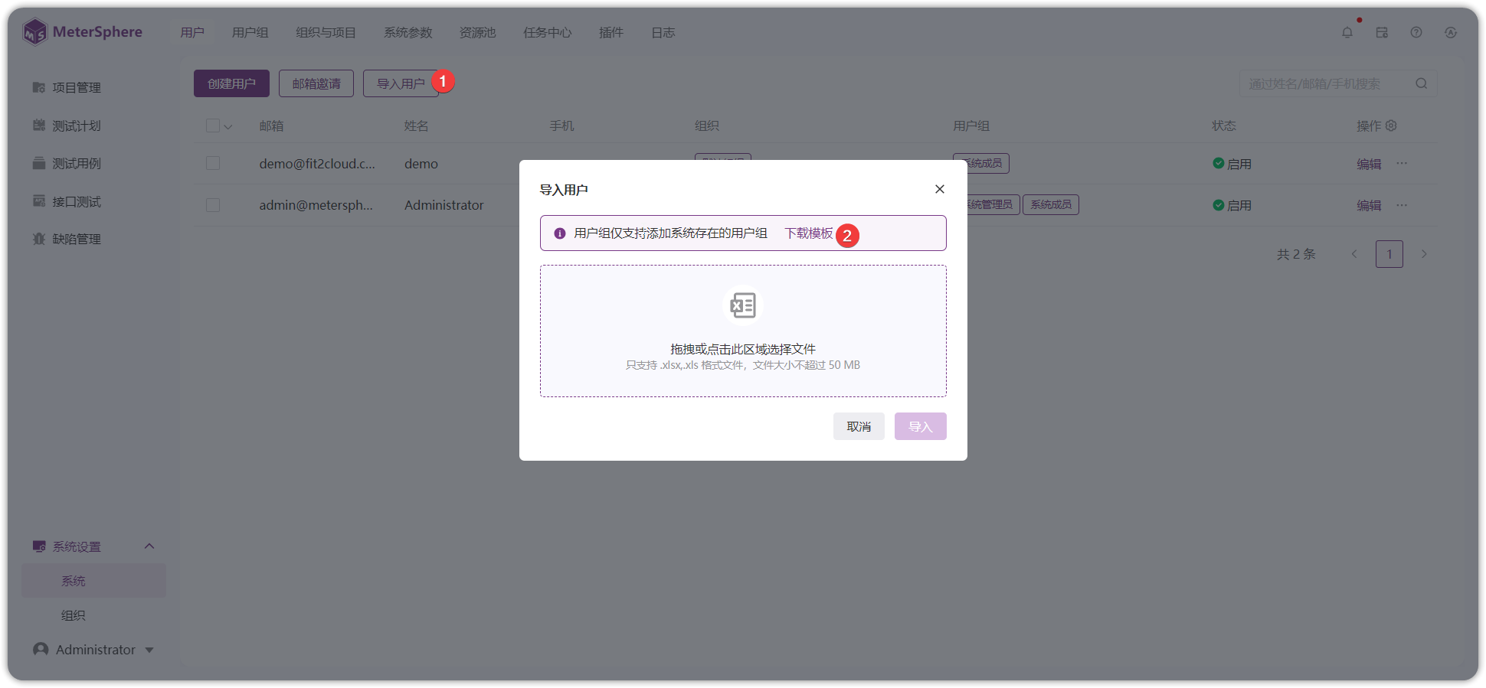The height and width of the screenshot is (688, 1486).
Task: Open the task center icon in header
Action: pyautogui.click(x=1382, y=32)
